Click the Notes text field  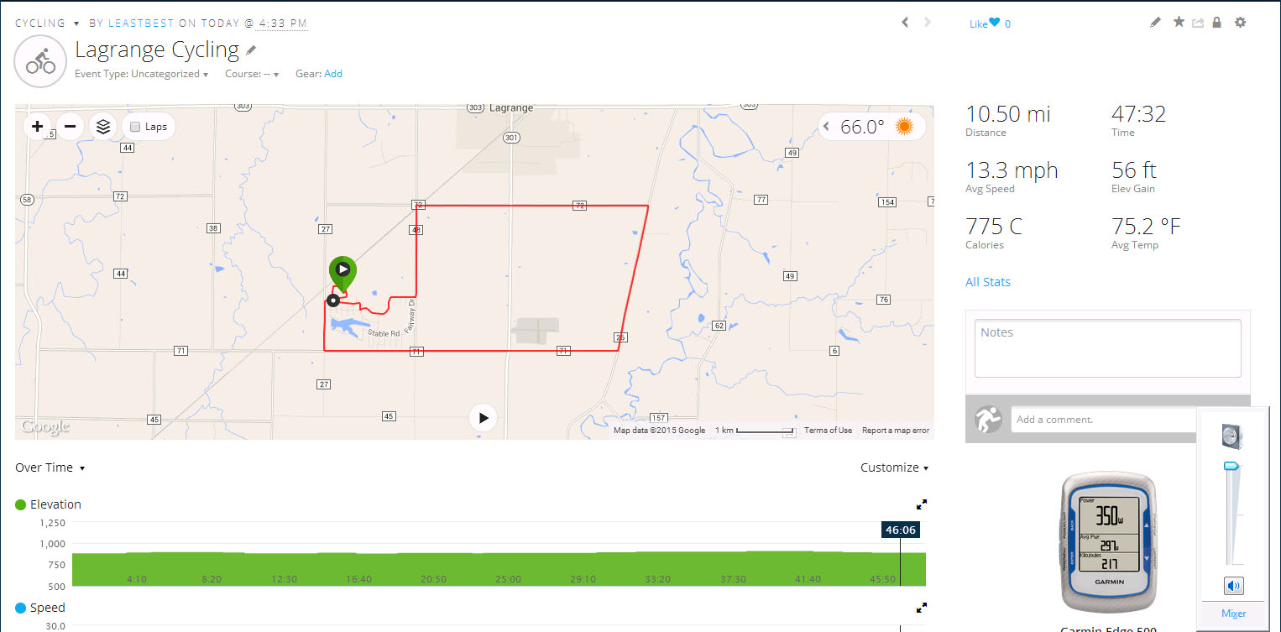click(1107, 347)
